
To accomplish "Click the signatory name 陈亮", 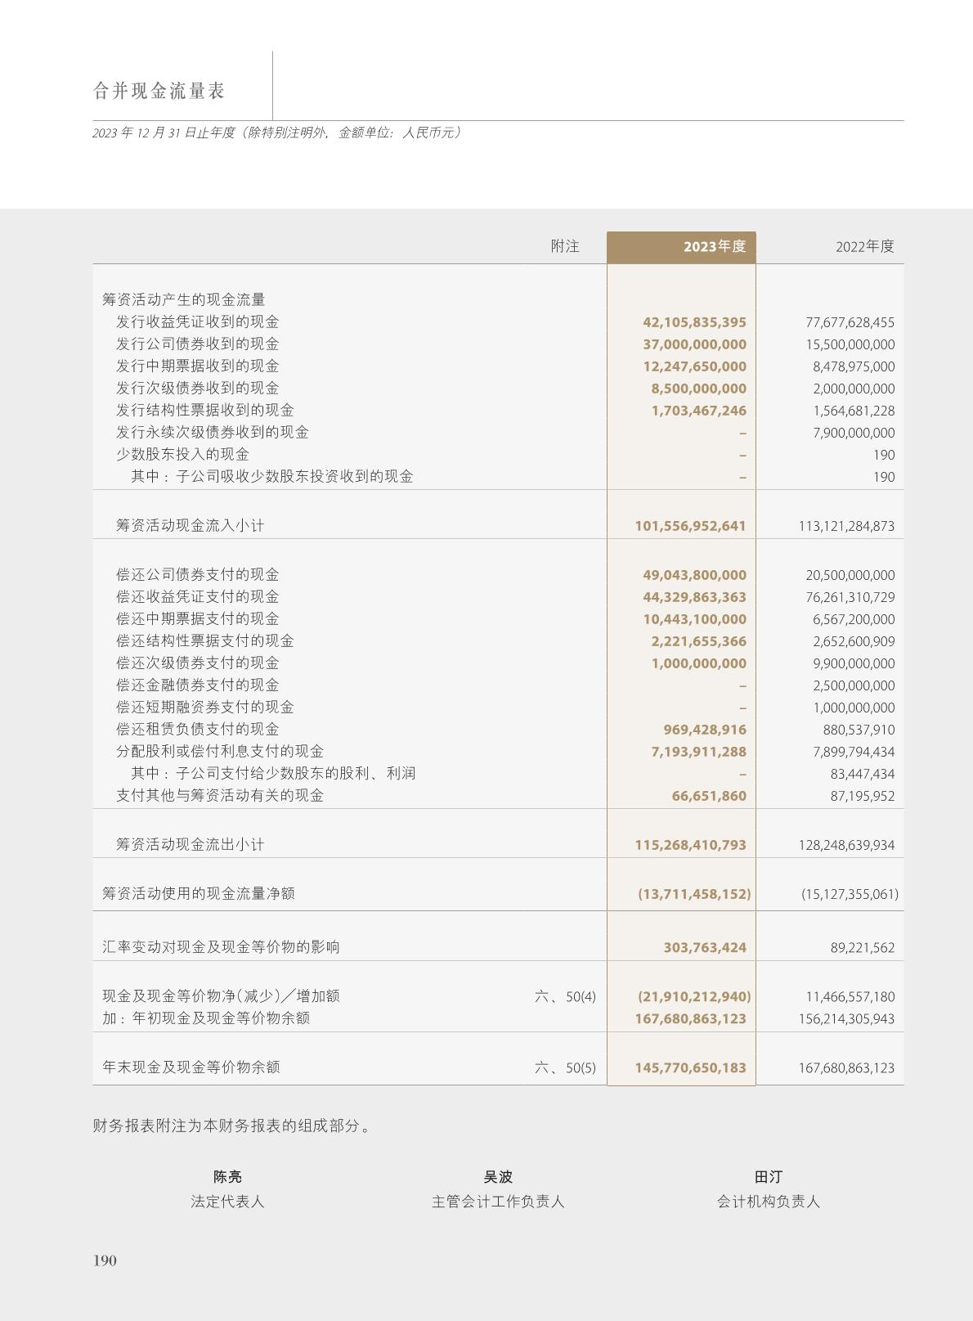I will click(227, 1177).
